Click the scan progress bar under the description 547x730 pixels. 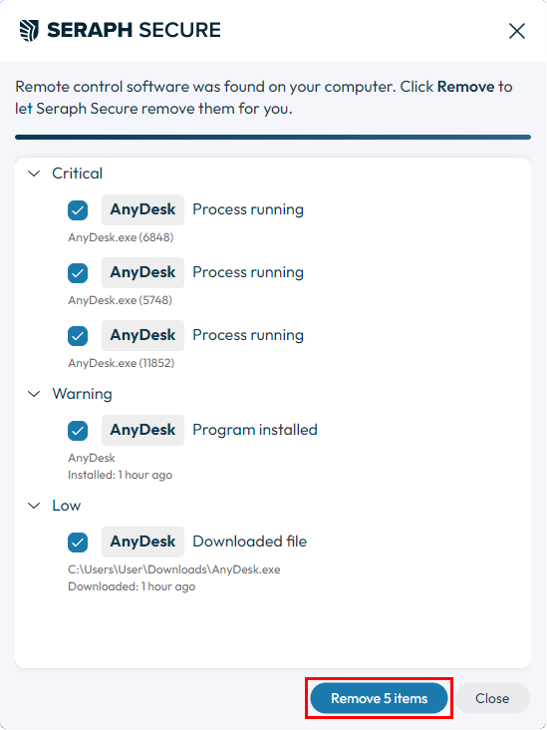pyautogui.click(x=273, y=138)
